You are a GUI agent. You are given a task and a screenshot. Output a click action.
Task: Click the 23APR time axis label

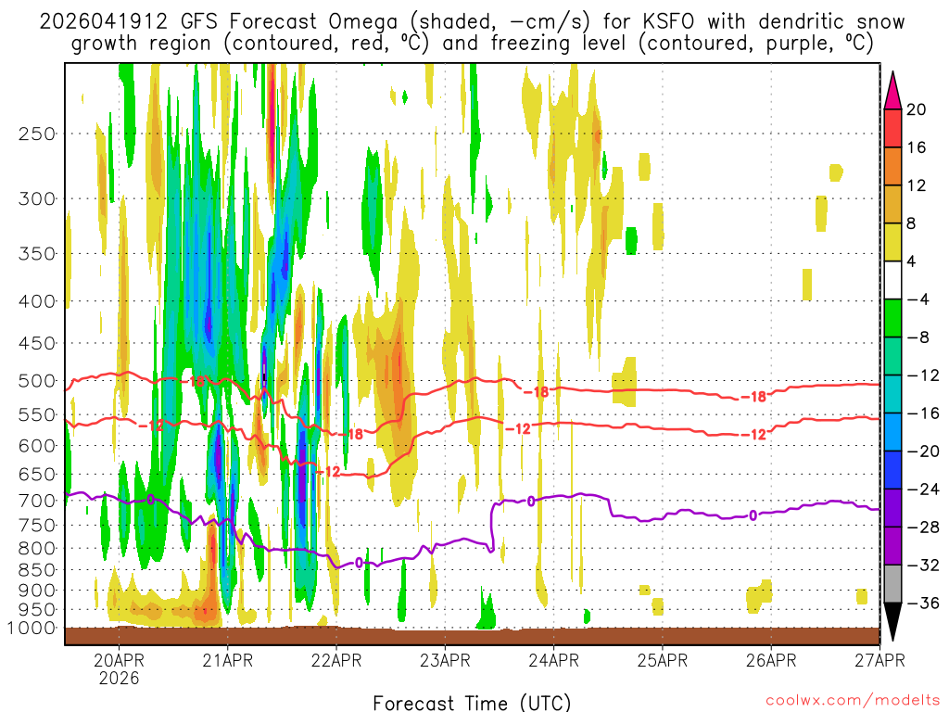[x=445, y=660]
